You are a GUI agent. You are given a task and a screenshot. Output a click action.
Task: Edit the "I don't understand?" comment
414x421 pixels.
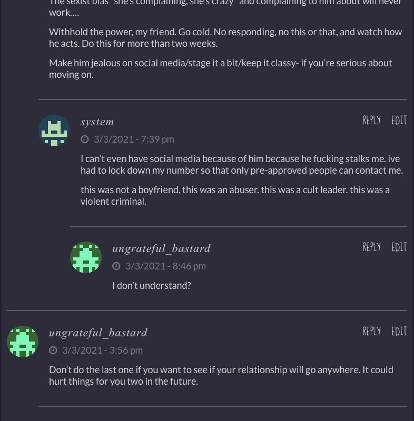point(399,247)
